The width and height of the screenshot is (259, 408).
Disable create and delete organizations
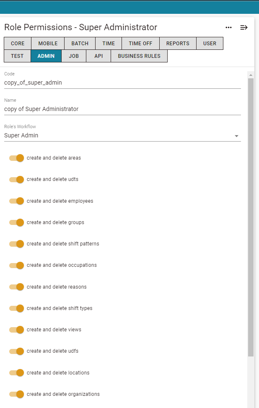[x=16, y=394]
